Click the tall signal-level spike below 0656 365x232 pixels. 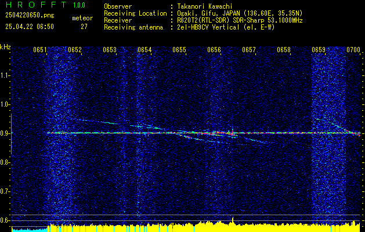click(233, 221)
